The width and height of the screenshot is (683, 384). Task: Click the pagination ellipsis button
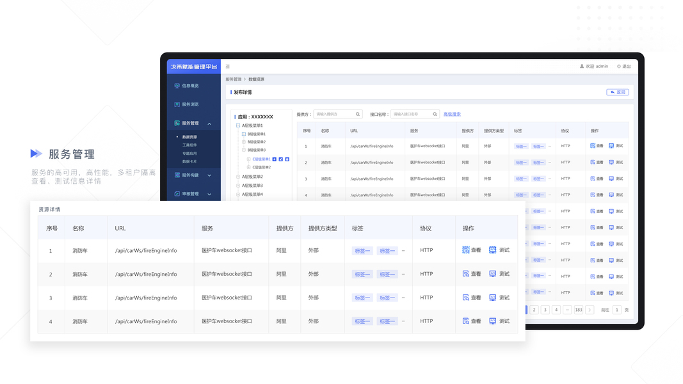pyautogui.click(x=567, y=310)
